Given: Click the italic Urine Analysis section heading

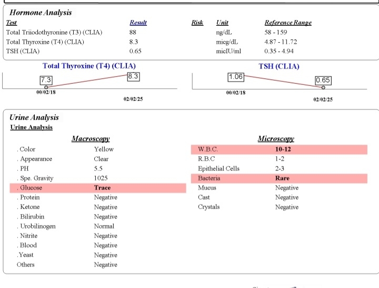Looking at the screenshot, I should pyautogui.click(x=34, y=117).
